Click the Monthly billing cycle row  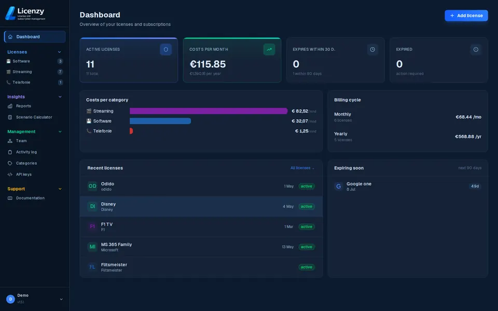(408, 117)
